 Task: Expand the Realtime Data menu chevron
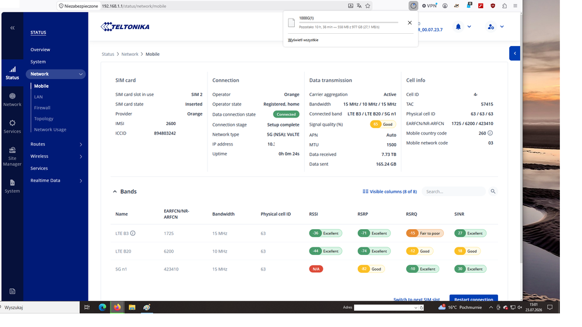pos(81,180)
